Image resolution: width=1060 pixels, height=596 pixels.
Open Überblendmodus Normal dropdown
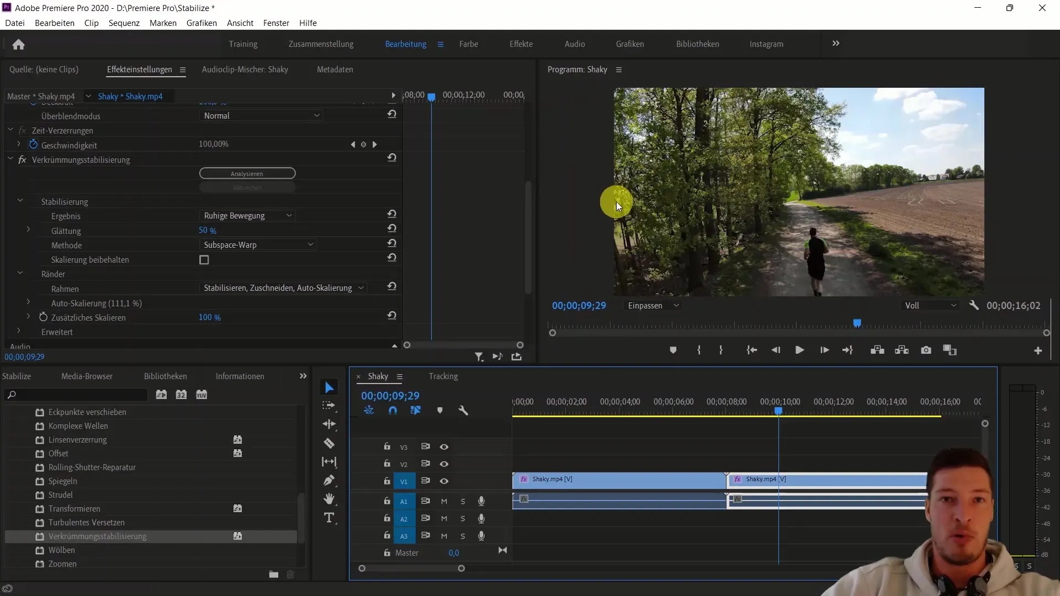click(x=261, y=116)
